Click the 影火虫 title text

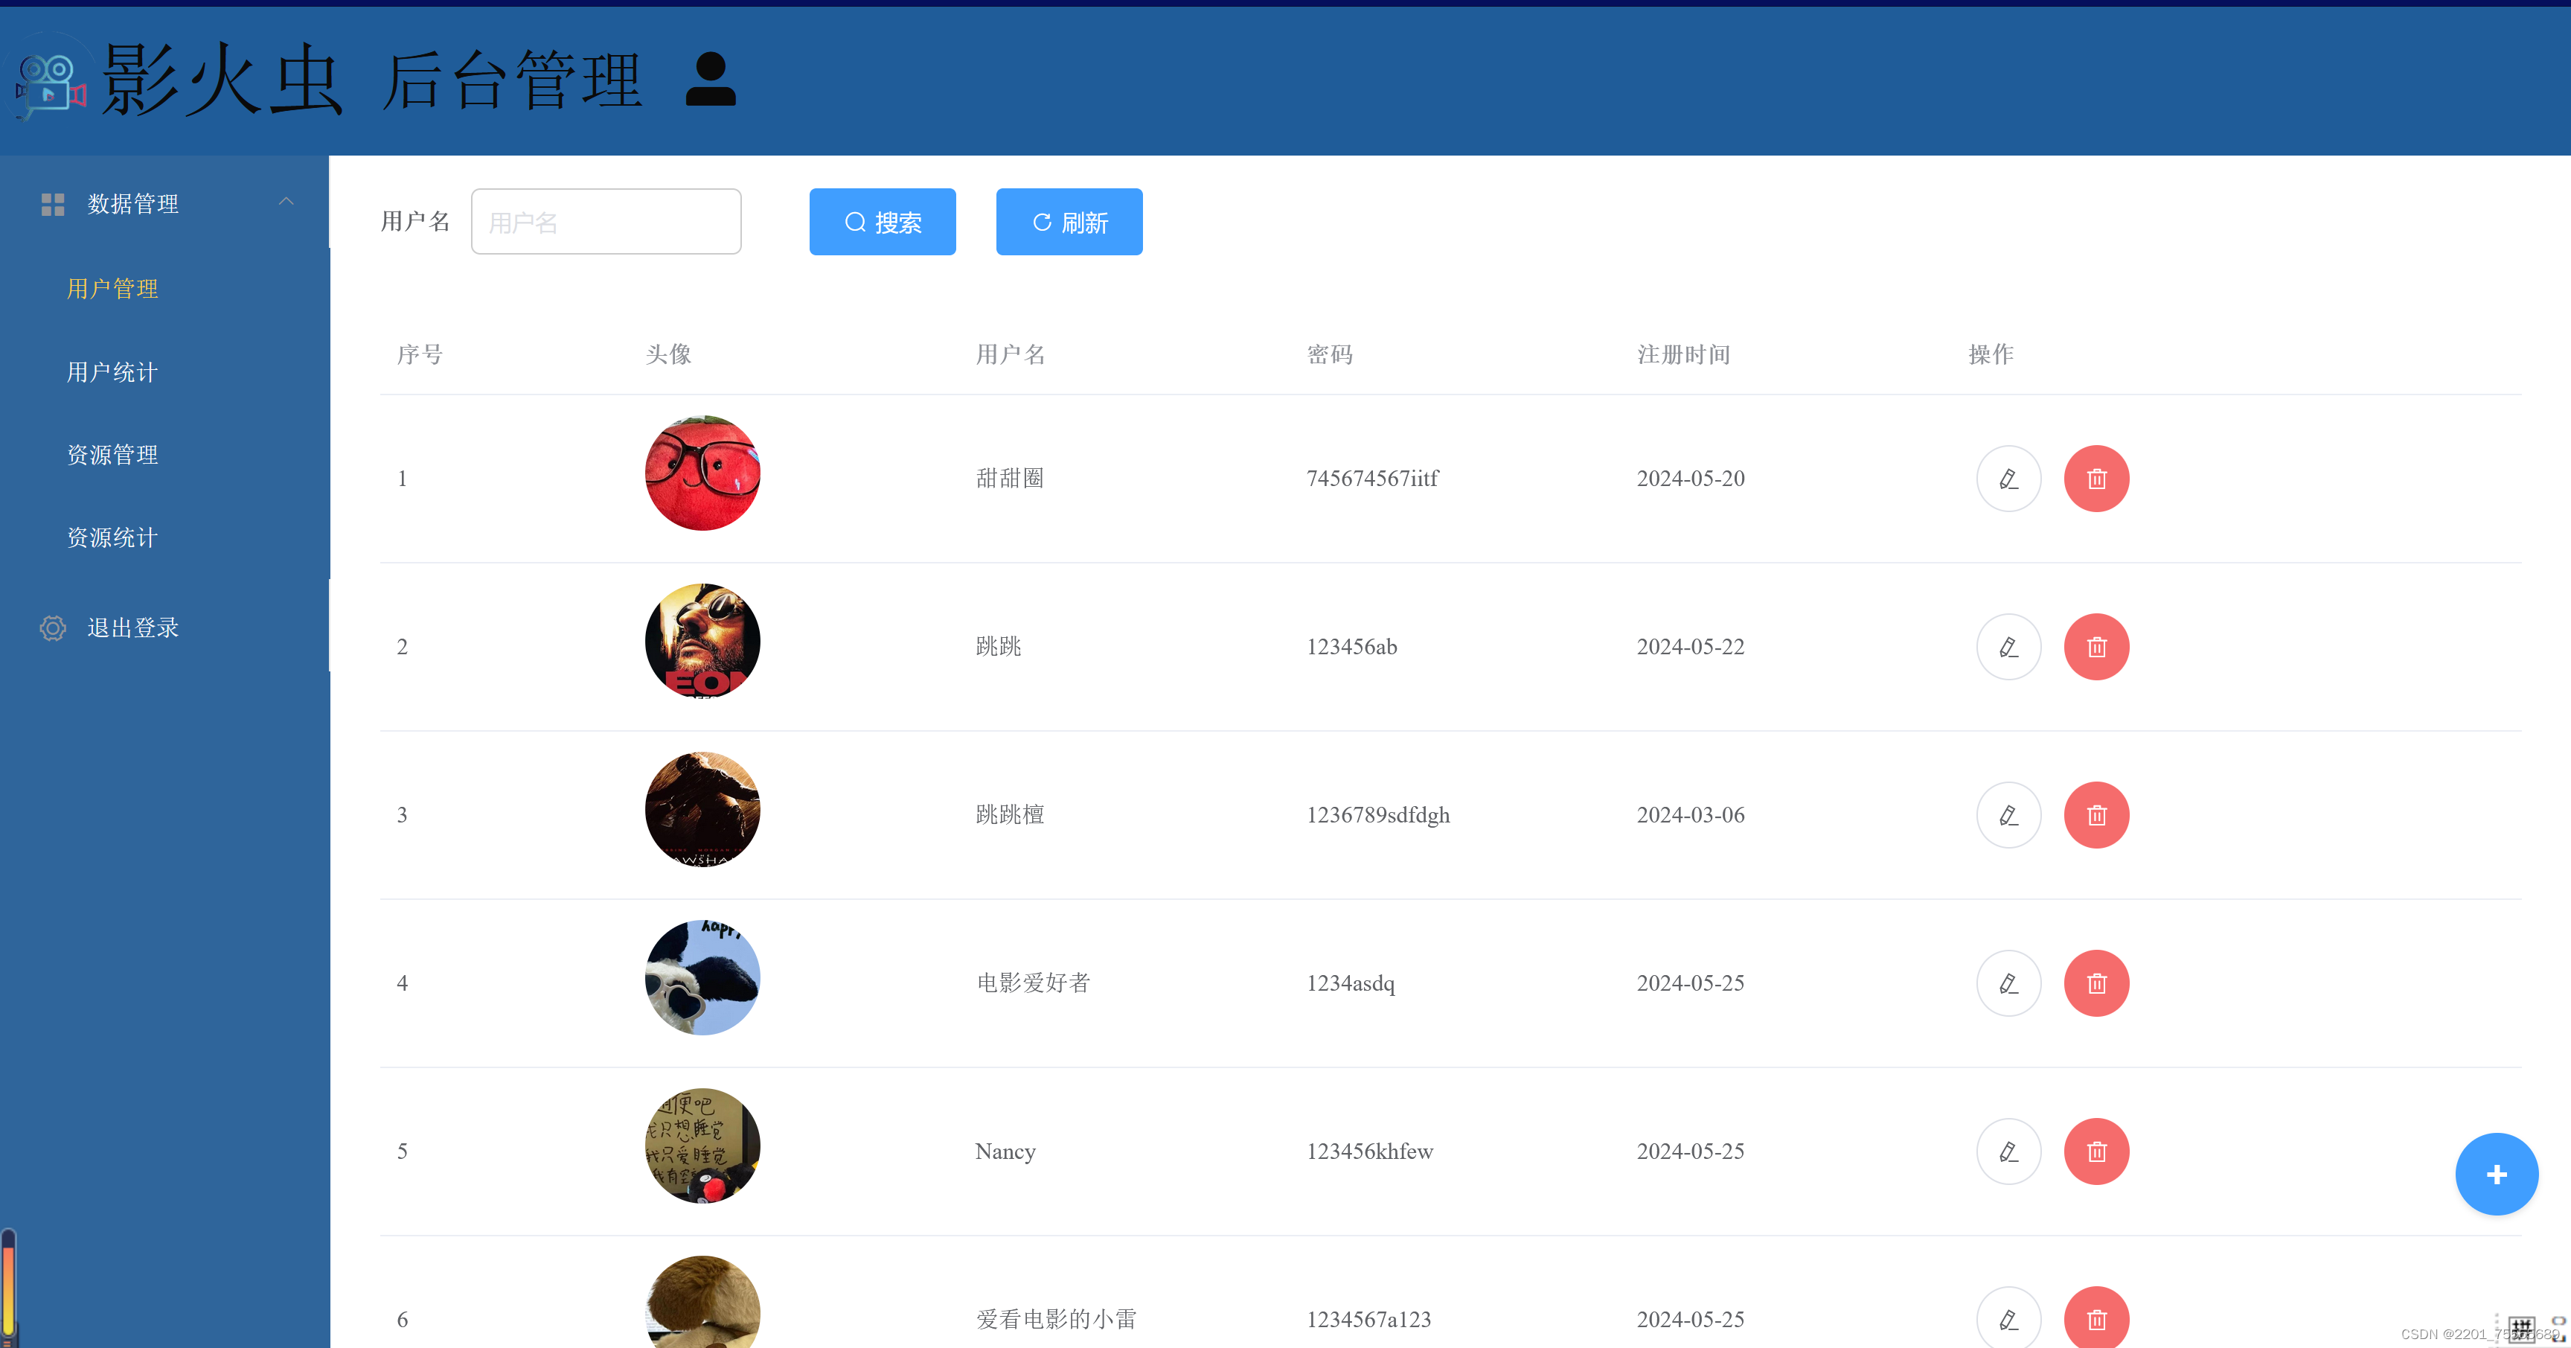pos(222,80)
